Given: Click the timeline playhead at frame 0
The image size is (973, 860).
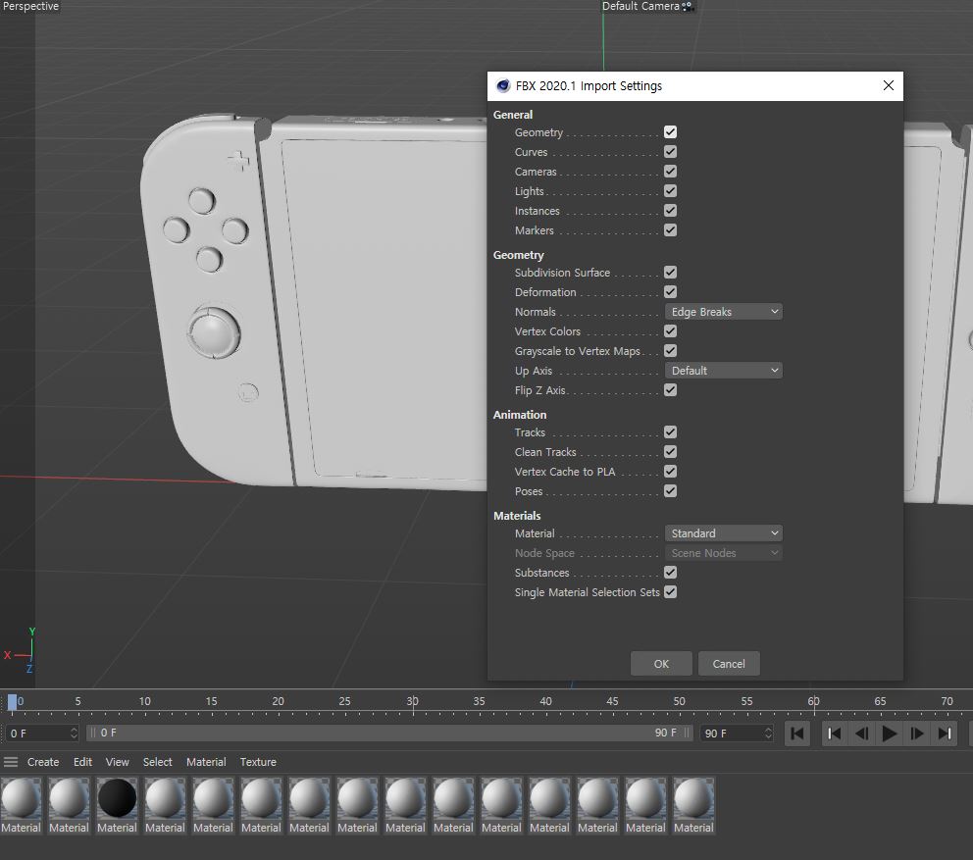Looking at the screenshot, I should point(12,702).
